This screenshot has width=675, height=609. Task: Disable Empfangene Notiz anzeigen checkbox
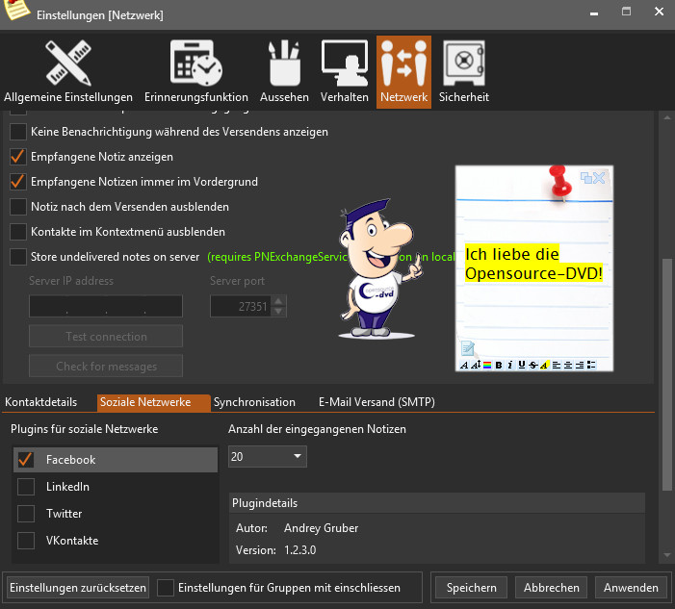18,157
